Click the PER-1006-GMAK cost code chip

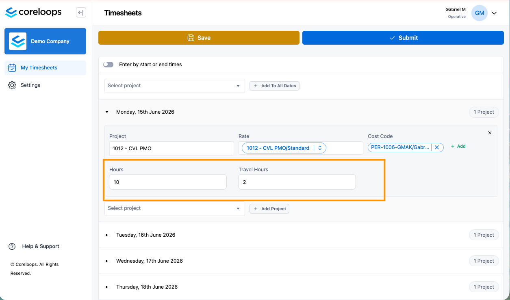click(406, 148)
